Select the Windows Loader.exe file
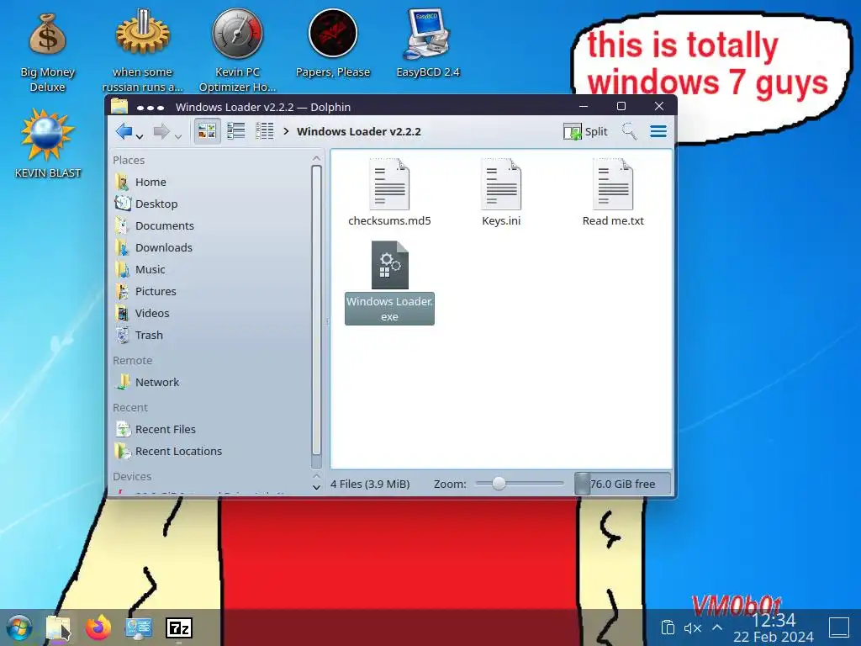This screenshot has height=646, width=861. point(389,283)
